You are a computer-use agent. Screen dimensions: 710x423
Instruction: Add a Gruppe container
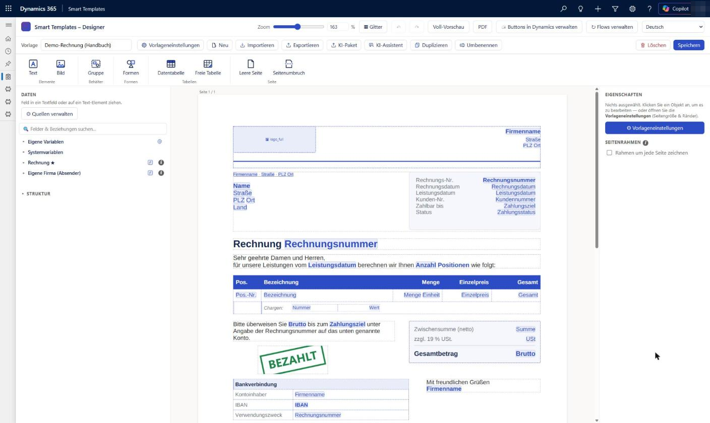tap(96, 67)
